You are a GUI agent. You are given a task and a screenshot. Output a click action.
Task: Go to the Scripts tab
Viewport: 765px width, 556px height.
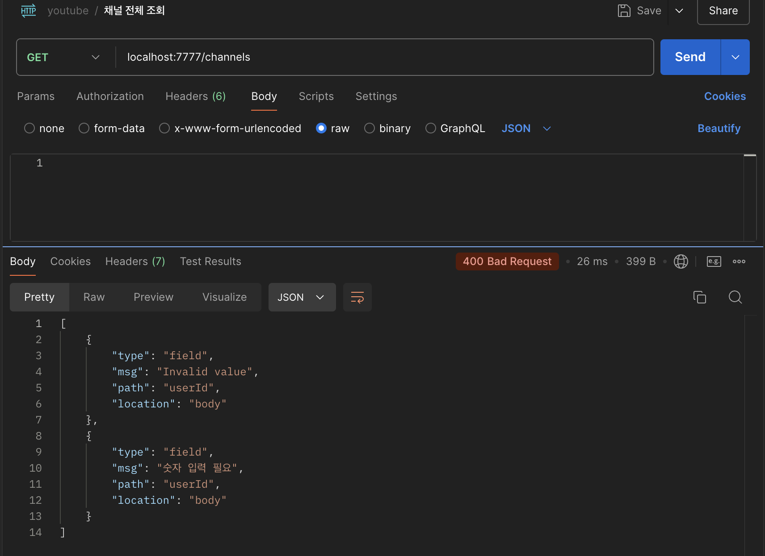click(316, 96)
